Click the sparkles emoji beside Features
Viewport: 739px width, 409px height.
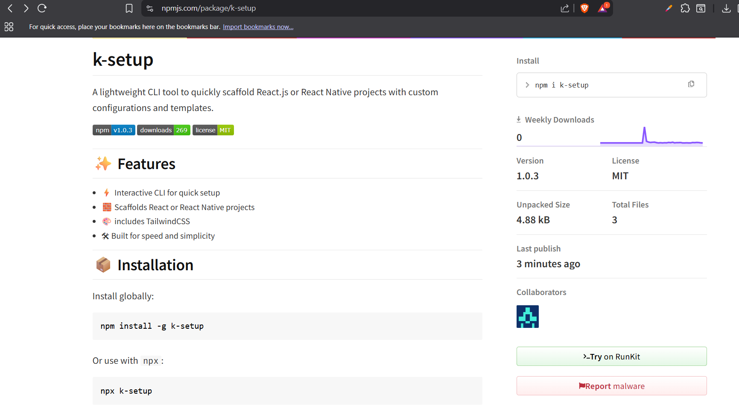click(103, 164)
